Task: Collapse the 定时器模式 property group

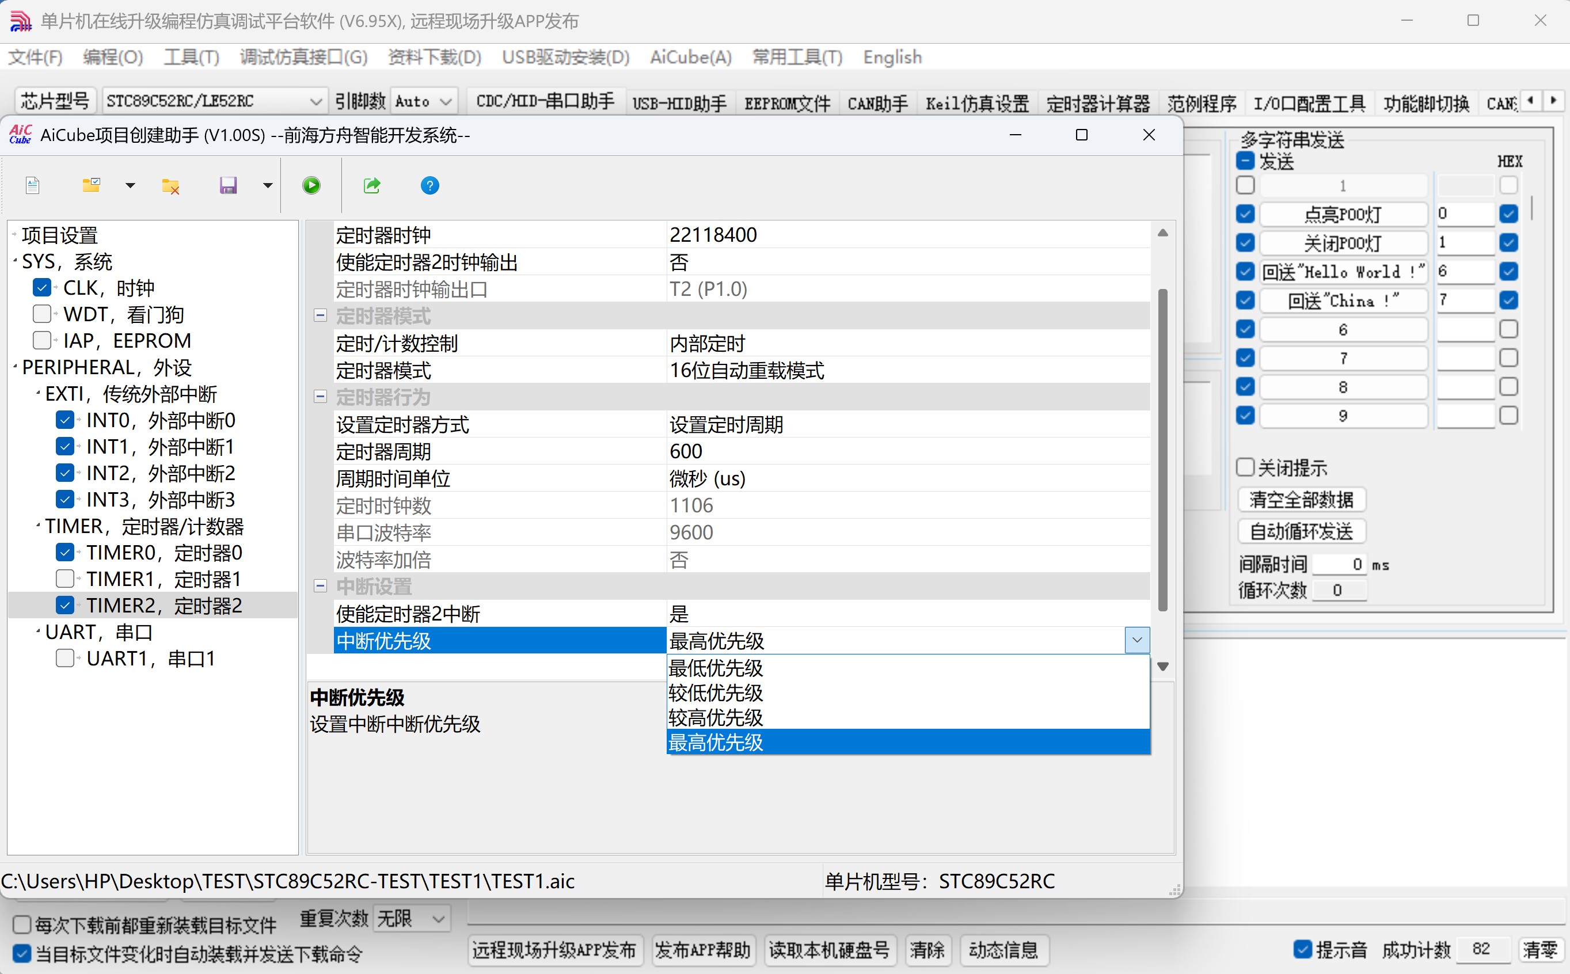Action: (320, 315)
